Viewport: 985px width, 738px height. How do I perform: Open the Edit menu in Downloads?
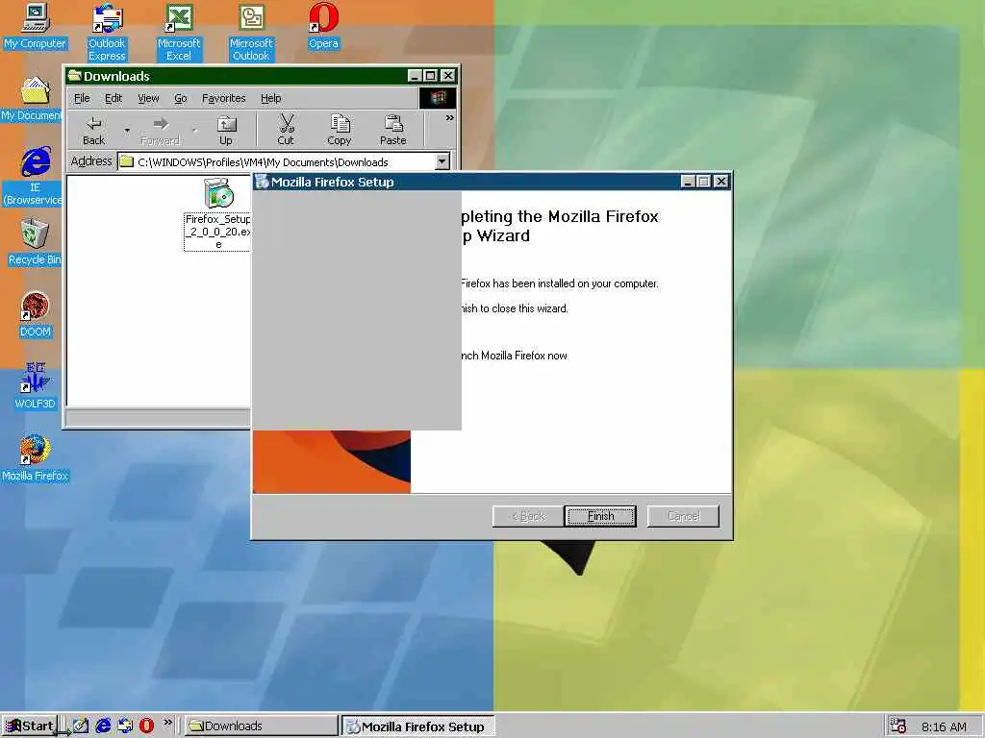point(114,99)
